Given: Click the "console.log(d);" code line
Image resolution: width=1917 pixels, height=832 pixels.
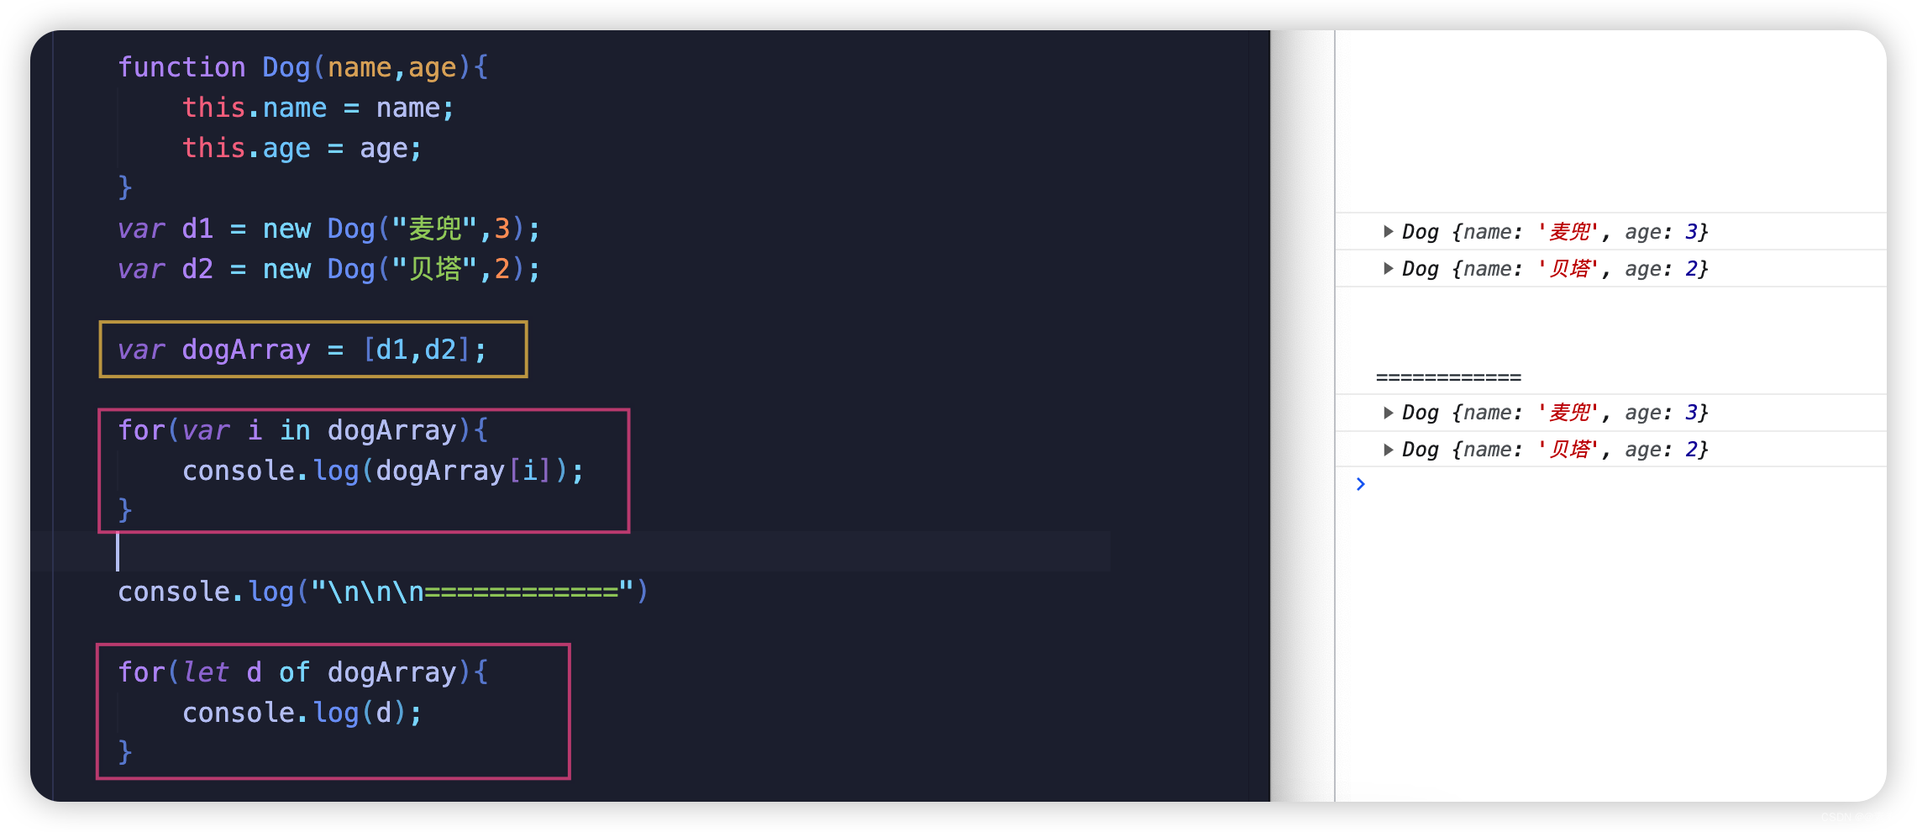Looking at the screenshot, I should point(302,713).
